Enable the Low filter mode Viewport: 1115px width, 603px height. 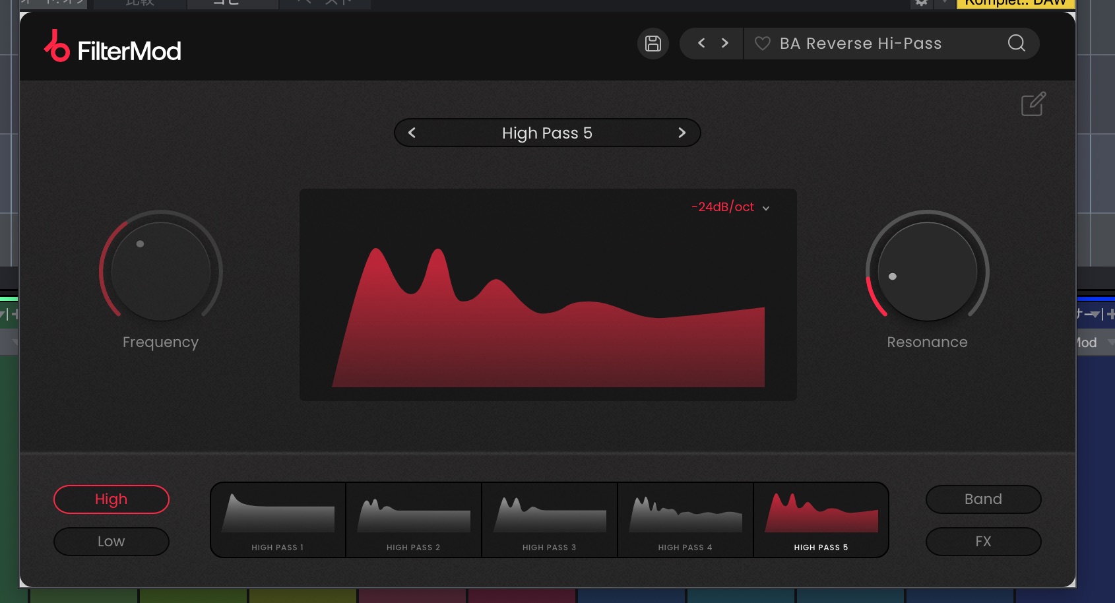pyautogui.click(x=111, y=542)
